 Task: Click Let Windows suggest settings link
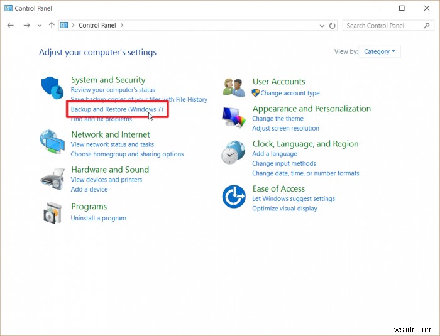pyautogui.click(x=294, y=199)
